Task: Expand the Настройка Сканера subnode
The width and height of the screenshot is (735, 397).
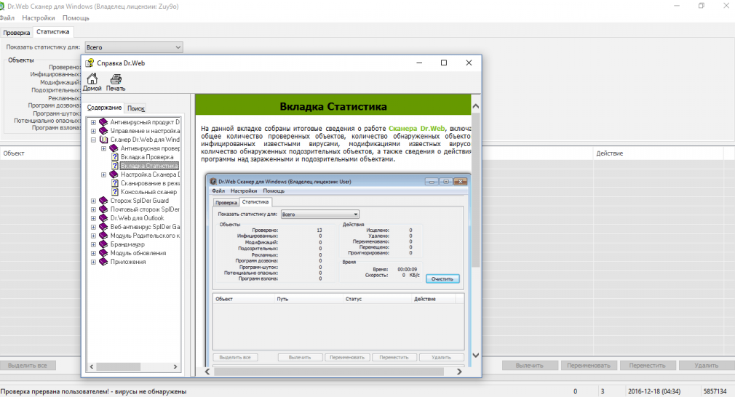Action: click(x=103, y=175)
